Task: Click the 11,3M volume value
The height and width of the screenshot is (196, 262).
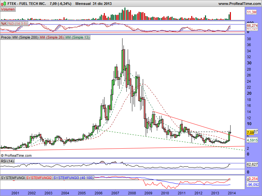Action: [x=252, y=12]
